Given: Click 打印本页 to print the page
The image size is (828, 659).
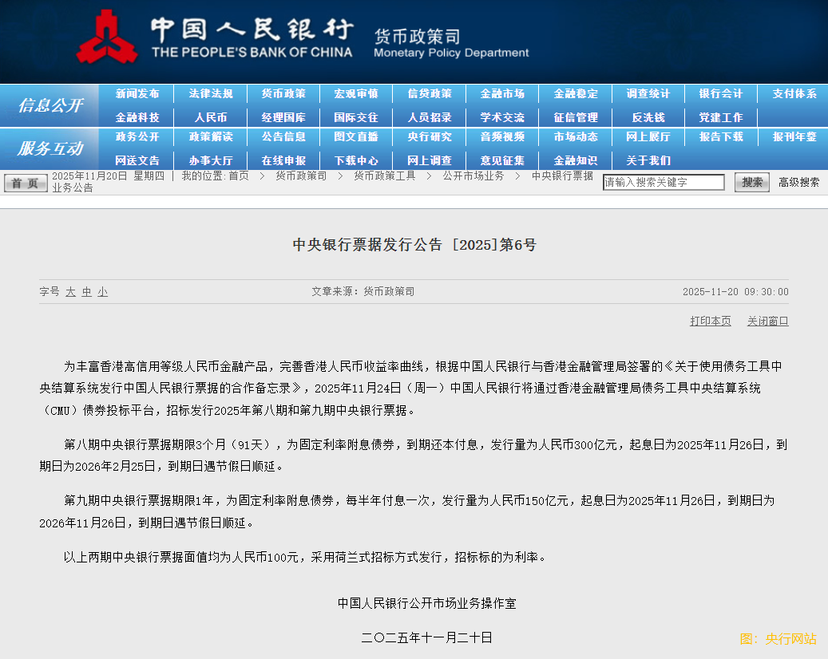Looking at the screenshot, I should pyautogui.click(x=710, y=321).
